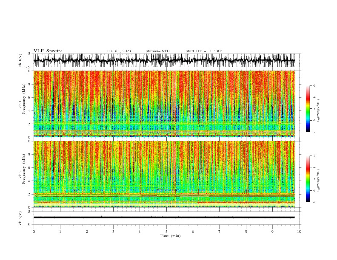Click the "-5" tick on ch.1(V) axis
The width and height of the screenshot is (337, 260).
pyautogui.click(x=29, y=67)
